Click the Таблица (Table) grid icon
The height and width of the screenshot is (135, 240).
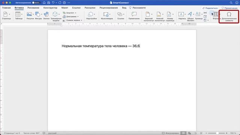pos(18,14)
